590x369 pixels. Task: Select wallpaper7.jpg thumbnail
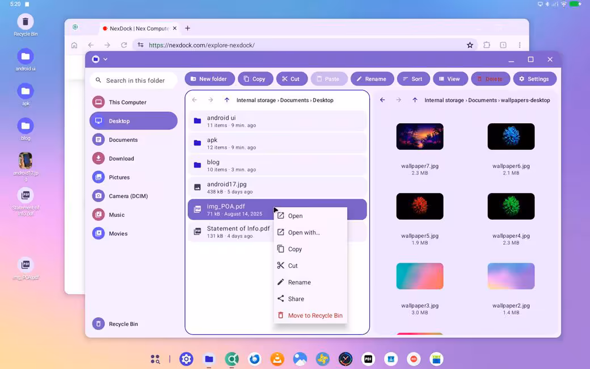click(x=420, y=137)
